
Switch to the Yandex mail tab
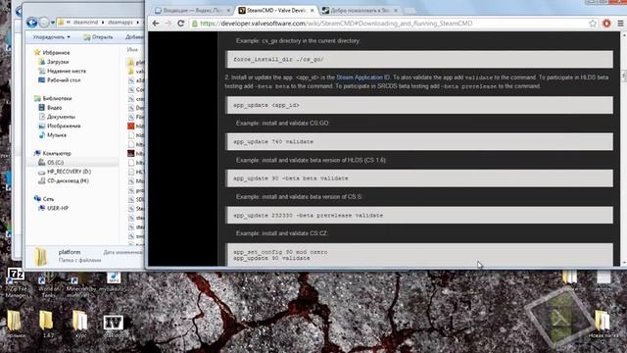pyautogui.click(x=192, y=11)
